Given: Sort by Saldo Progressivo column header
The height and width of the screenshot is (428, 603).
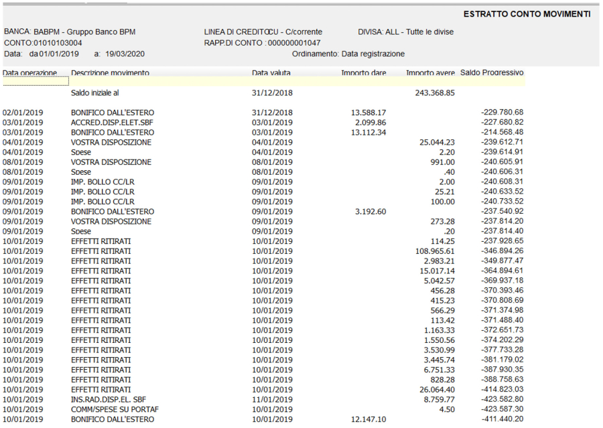Looking at the screenshot, I should 491,72.
